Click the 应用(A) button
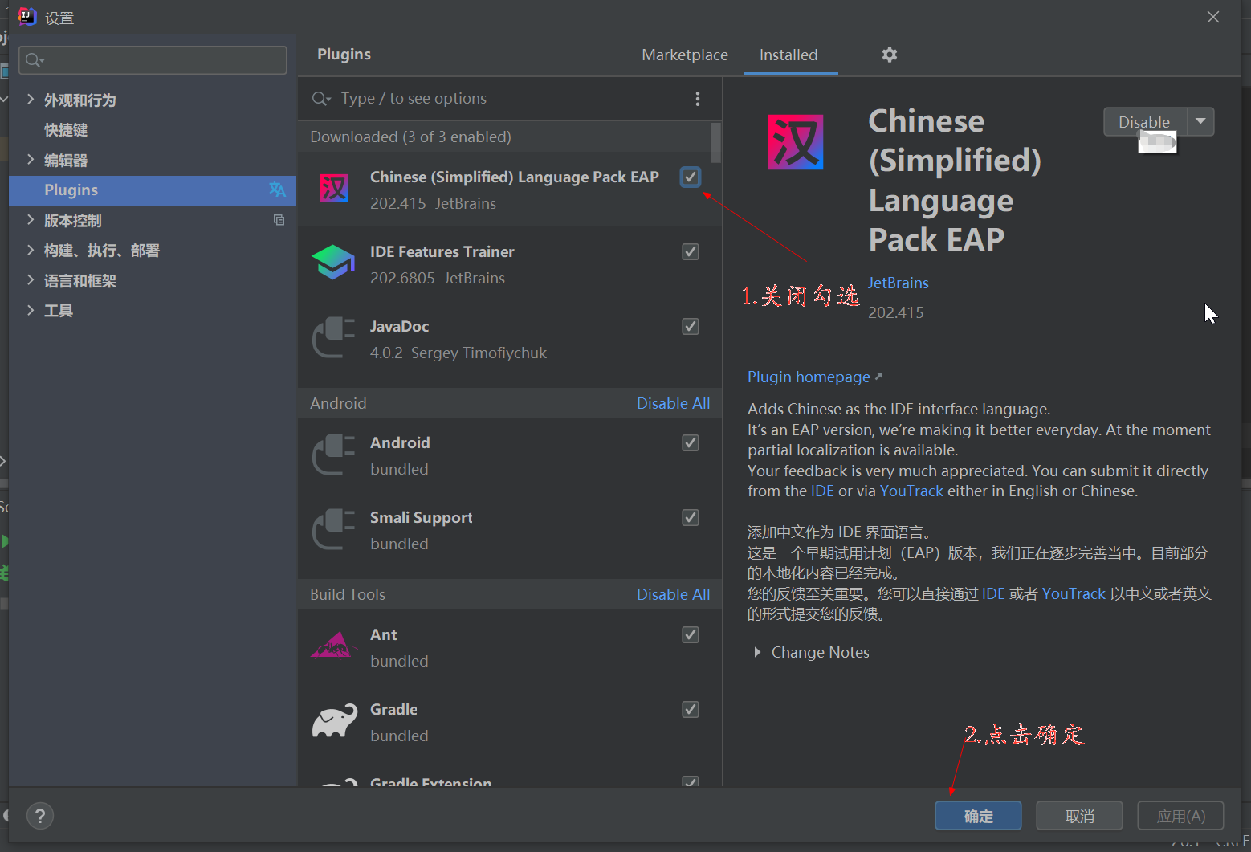The height and width of the screenshot is (852, 1251). 1180,816
